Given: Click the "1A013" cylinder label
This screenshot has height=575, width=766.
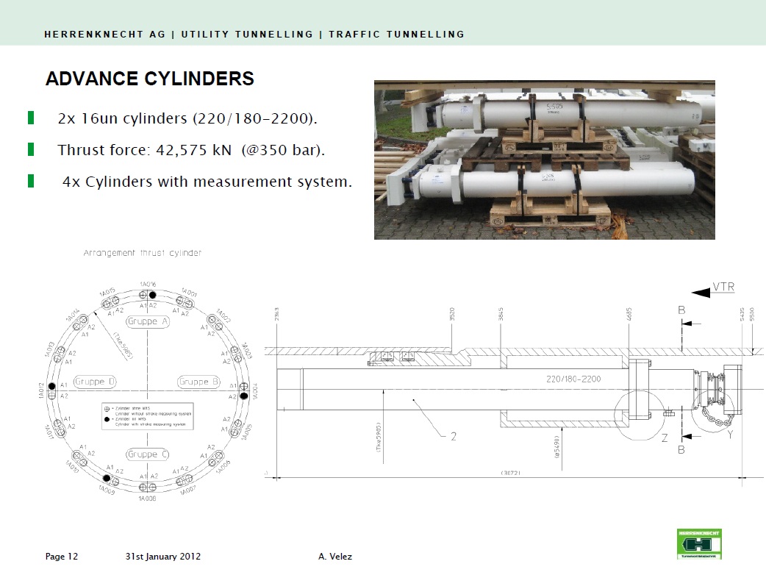Looking at the screenshot, I should pos(49,349).
